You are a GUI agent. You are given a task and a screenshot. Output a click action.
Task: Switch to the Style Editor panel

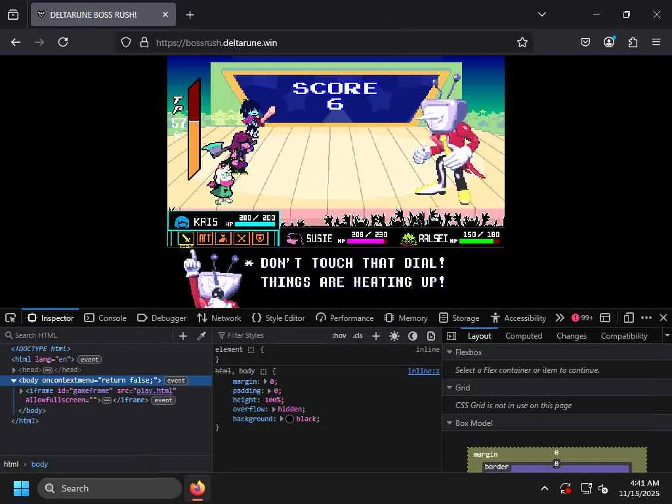[278, 318]
